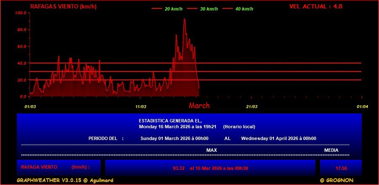Image resolution: width=379 pixels, height=185 pixels.
Task: Click the 100.0 y-axis label
Action: (21, 13)
